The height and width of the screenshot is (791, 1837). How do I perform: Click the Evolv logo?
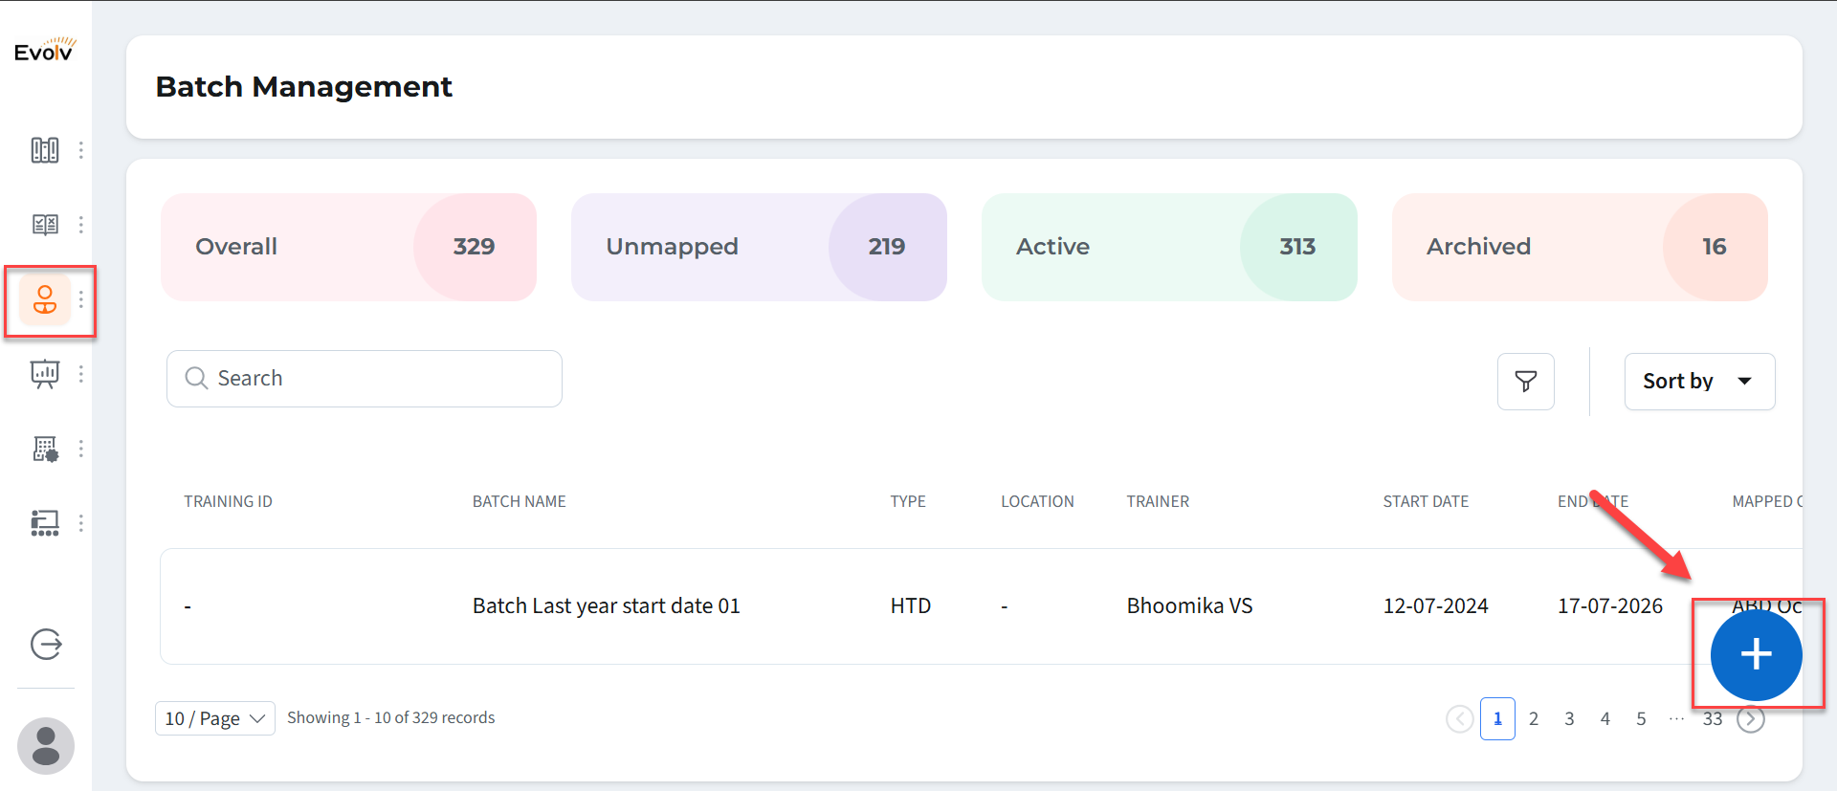coord(44,51)
